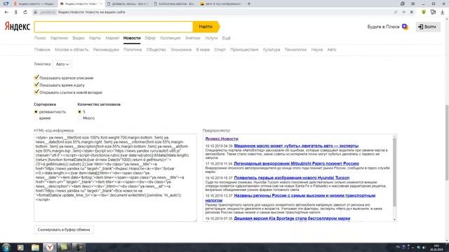Select 'релевантность' sorting radio button

[36, 112]
